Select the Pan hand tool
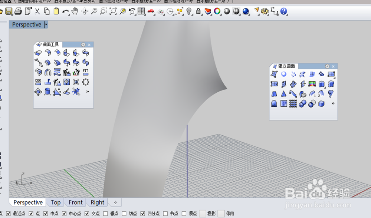Viewport: 371px width, 218px height. click(75, 11)
